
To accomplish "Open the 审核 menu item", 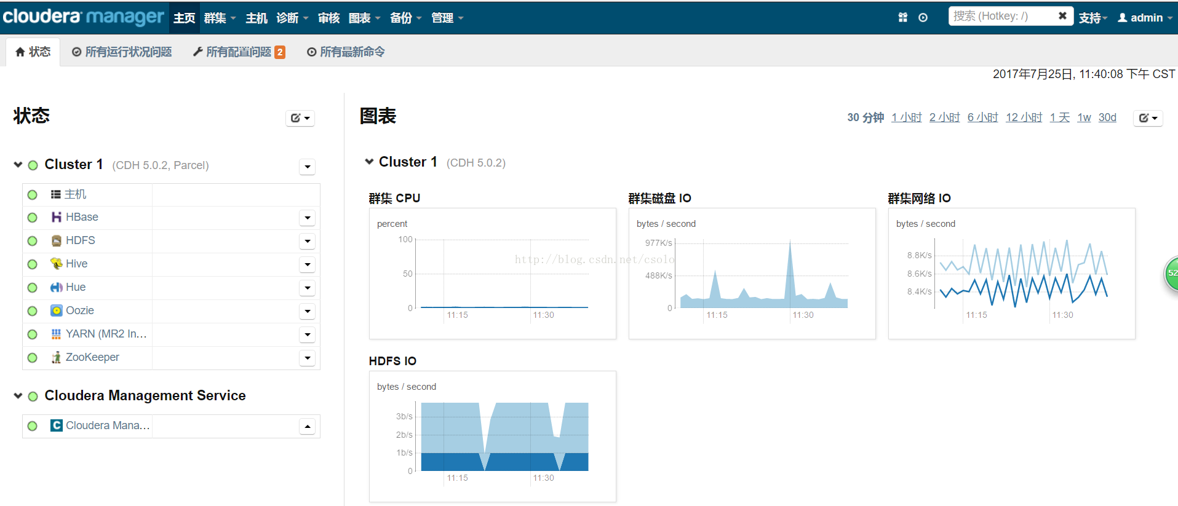I will pyautogui.click(x=328, y=18).
